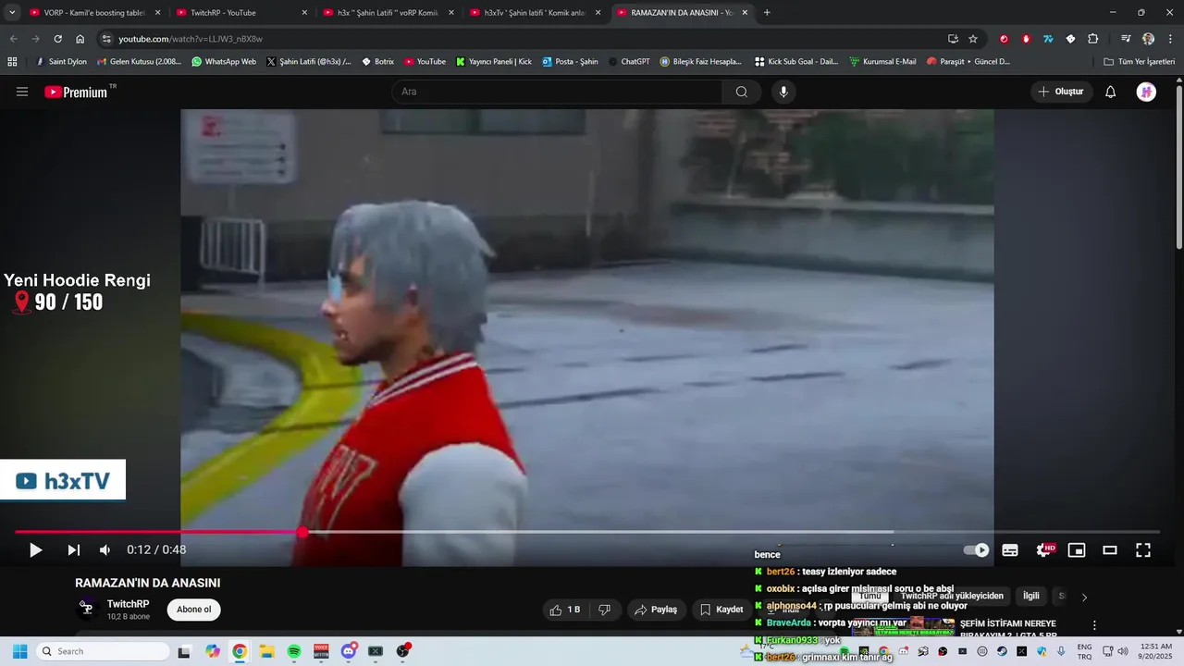1184x666 pixels.
Task: Open the apps grid in bookmarks bar
Action: [12, 62]
